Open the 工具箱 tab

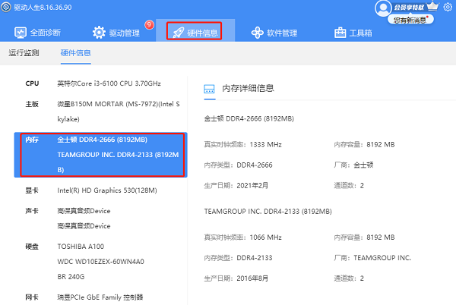point(353,33)
